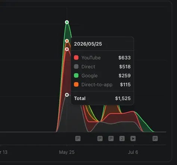Image resolution: width=177 pixels, height=165 pixels.
Task: Click the $518 Direct value
Action: pos(125,66)
